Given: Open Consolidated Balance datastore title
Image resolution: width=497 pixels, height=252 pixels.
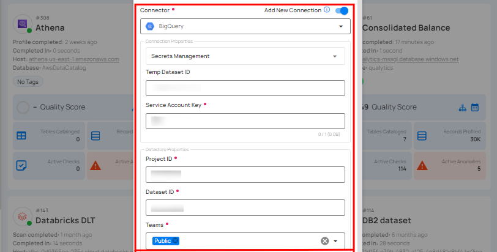Looking at the screenshot, I should (406, 28).
